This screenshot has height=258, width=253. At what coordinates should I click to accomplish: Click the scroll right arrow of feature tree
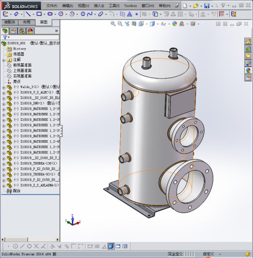[x=57, y=240]
